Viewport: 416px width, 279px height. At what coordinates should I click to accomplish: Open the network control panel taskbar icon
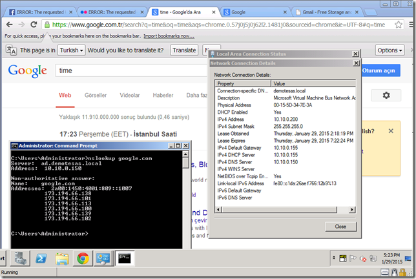coord(103,258)
